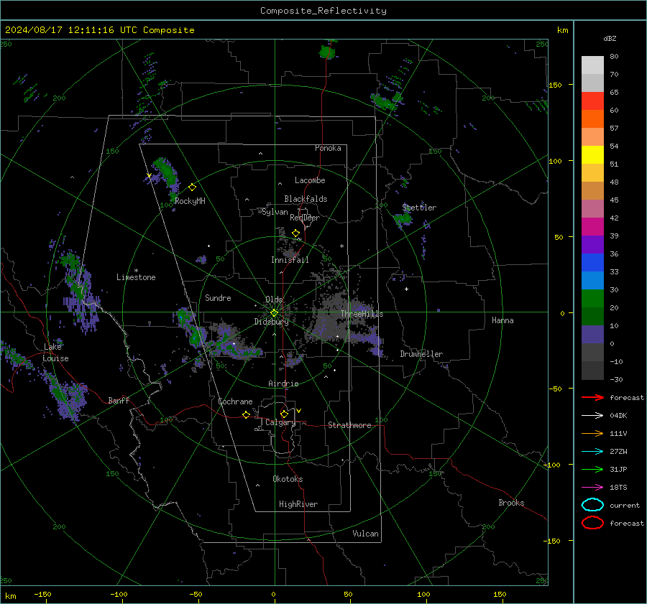Click the yellow diamond marker near RedDeer

click(295, 233)
